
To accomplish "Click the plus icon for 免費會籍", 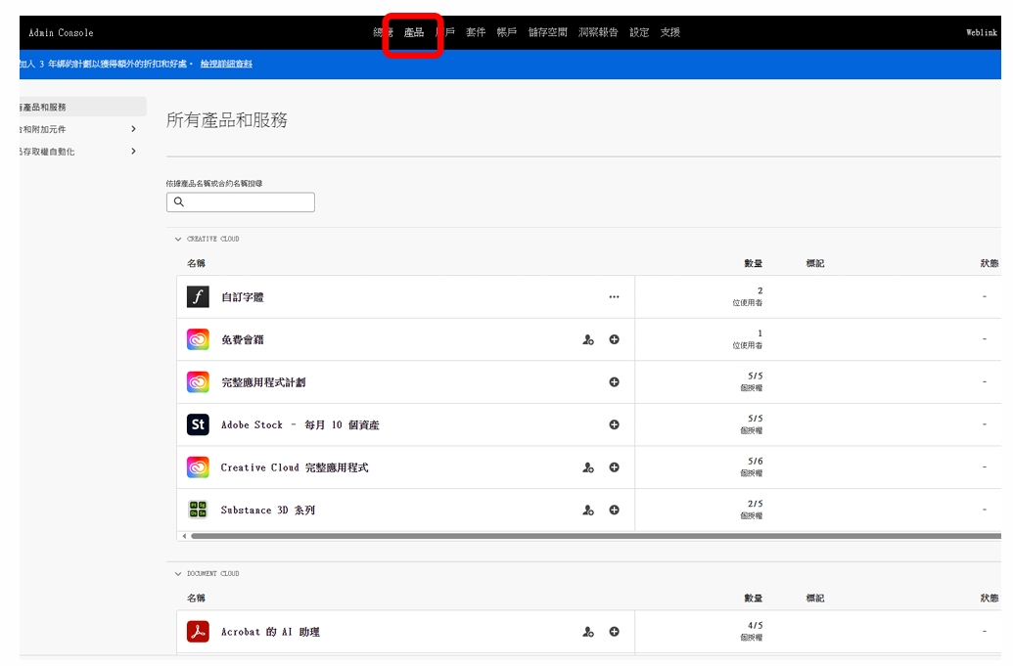I will coord(614,339).
